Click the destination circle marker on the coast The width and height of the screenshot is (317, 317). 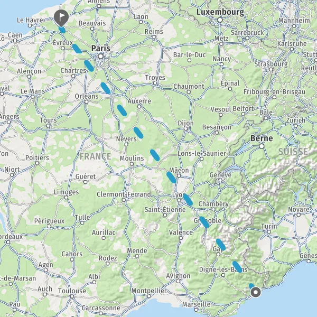(256, 292)
